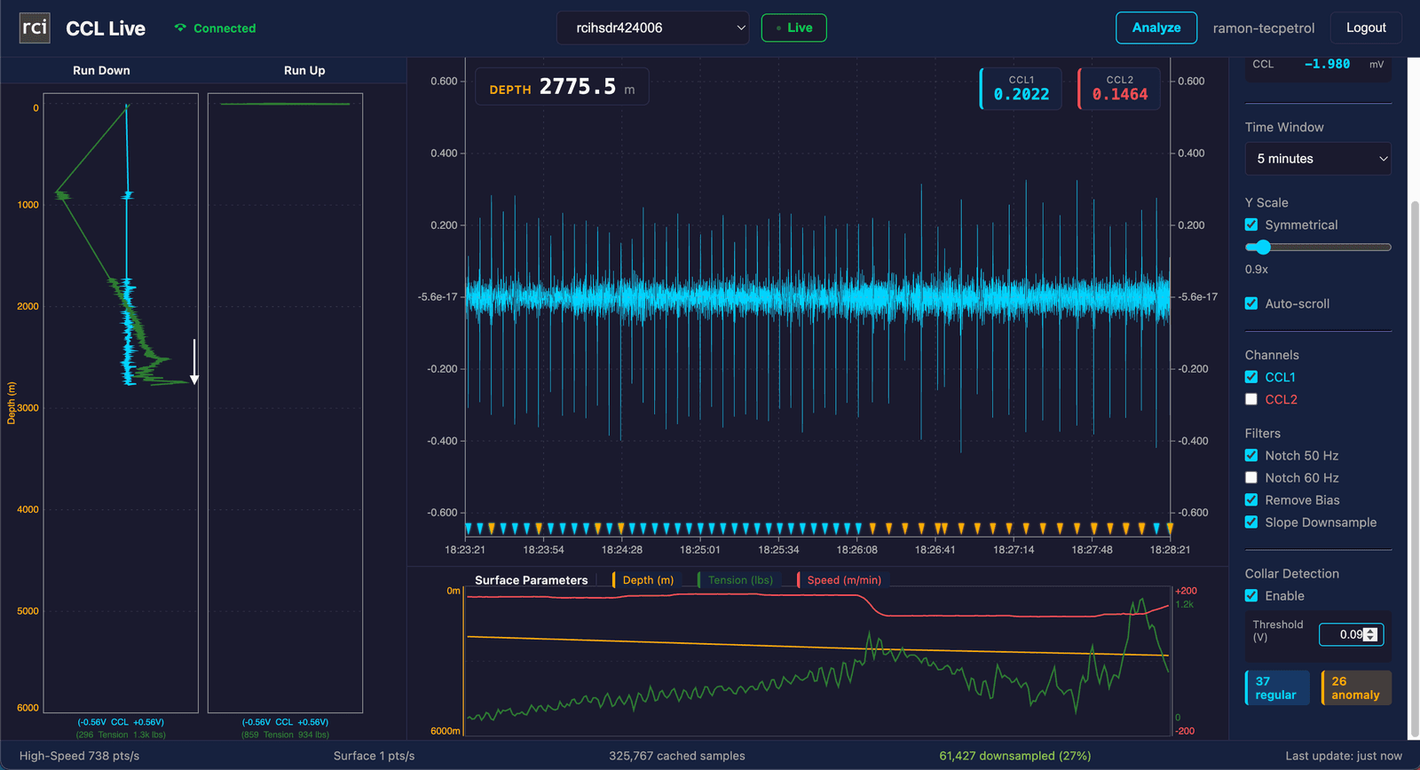Click the 0.9x scale value

pos(1257,269)
